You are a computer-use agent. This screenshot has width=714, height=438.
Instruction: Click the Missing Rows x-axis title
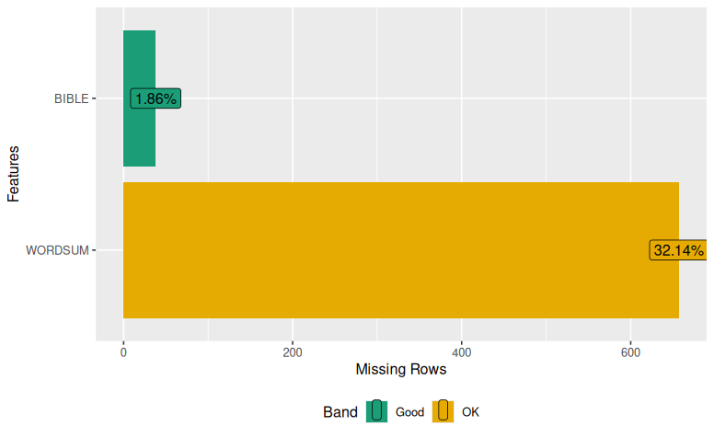[x=401, y=369]
